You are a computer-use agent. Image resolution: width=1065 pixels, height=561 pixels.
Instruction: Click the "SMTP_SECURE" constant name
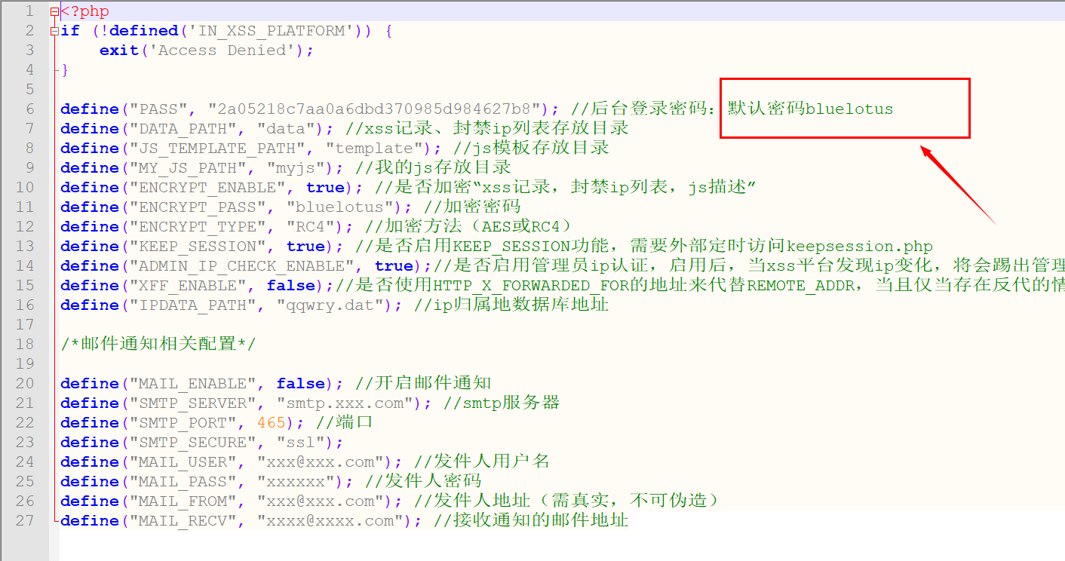tap(193, 443)
